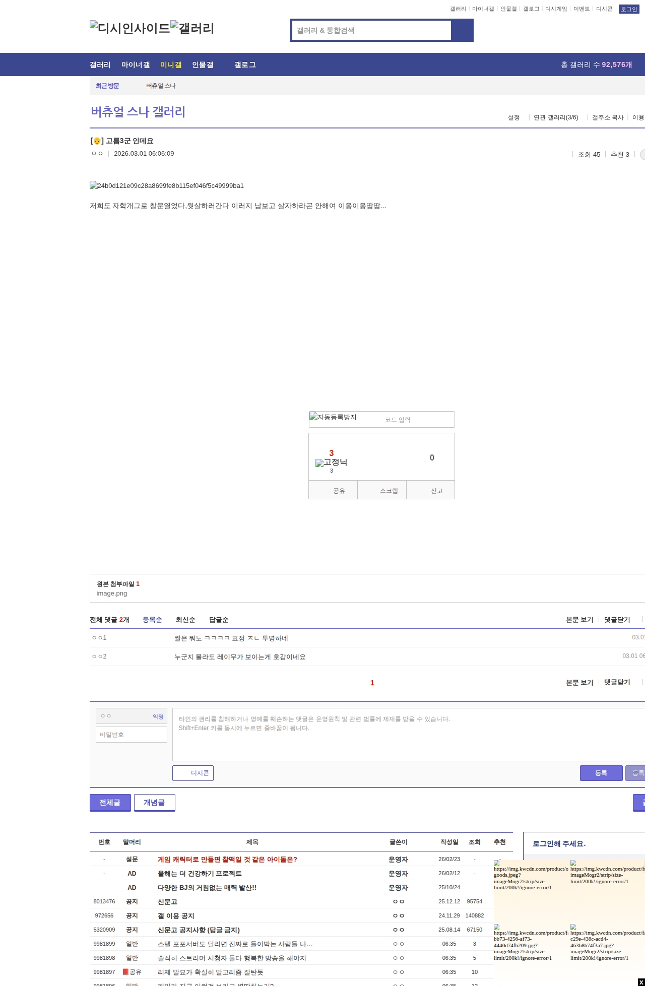Sort comments by 답글순
The height and width of the screenshot is (986, 645).
click(219, 620)
